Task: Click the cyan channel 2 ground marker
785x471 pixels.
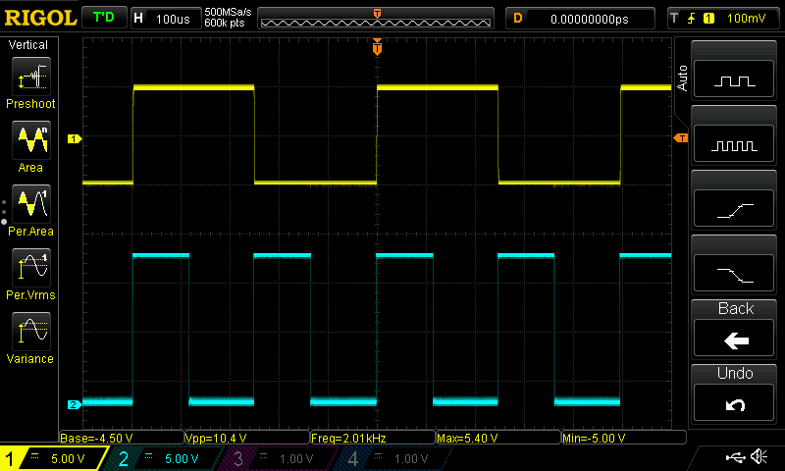Action: tap(75, 404)
